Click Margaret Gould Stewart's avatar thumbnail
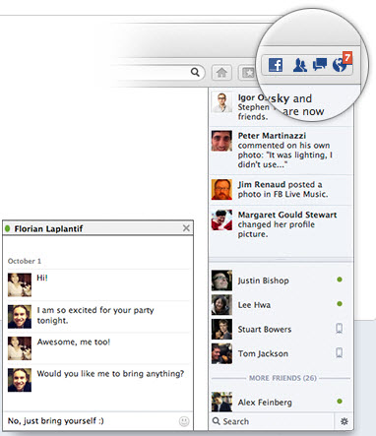The height and width of the screenshot is (436, 376). (x=221, y=219)
